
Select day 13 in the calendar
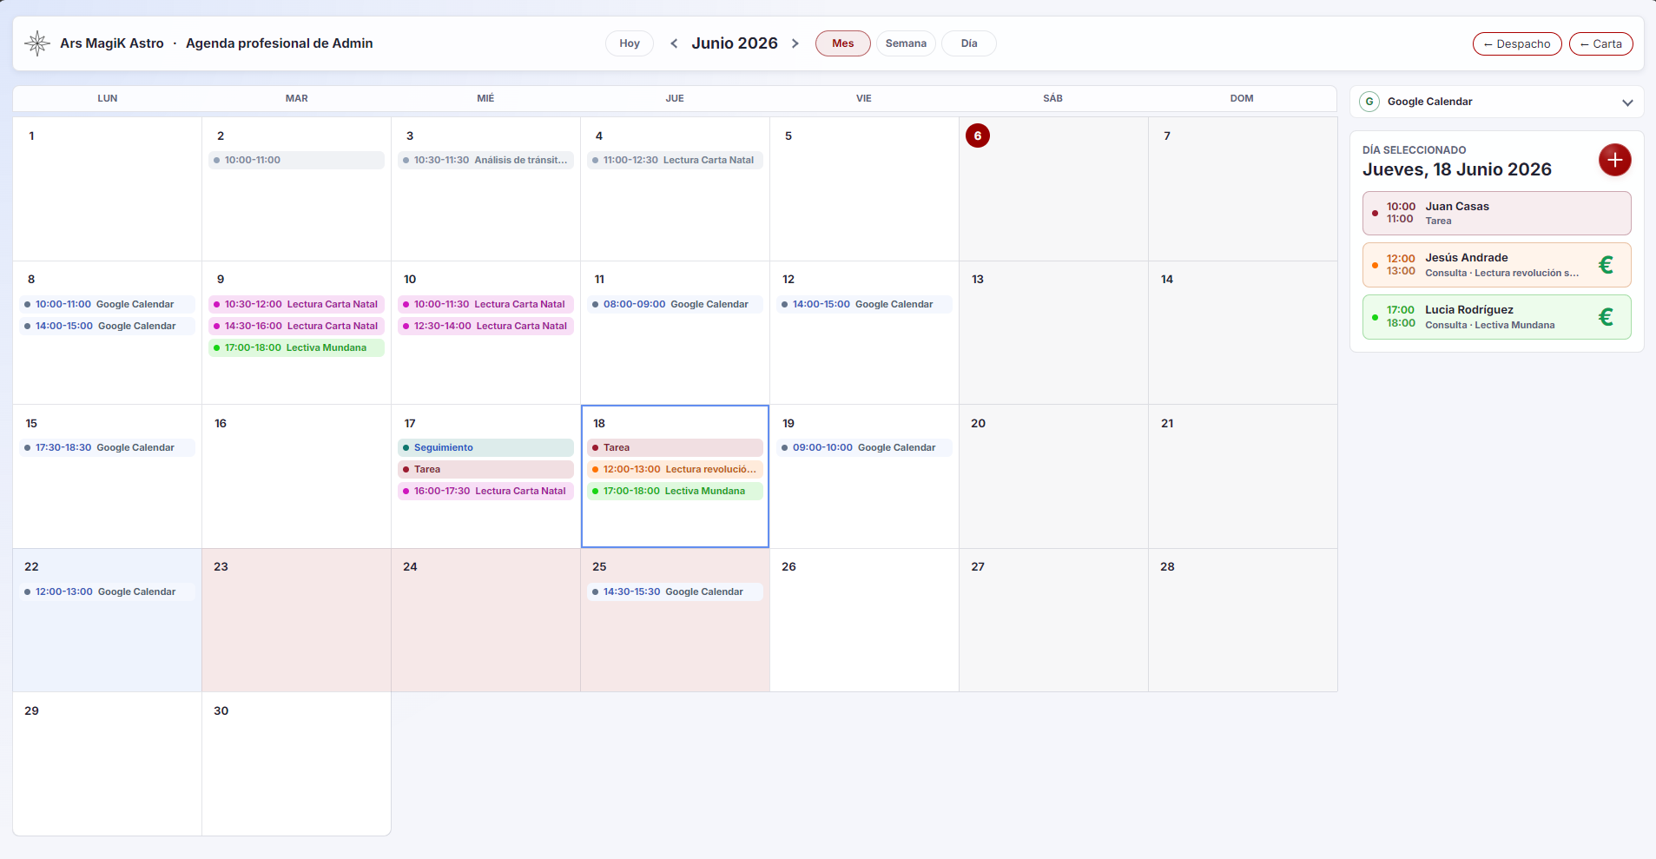(1053, 333)
